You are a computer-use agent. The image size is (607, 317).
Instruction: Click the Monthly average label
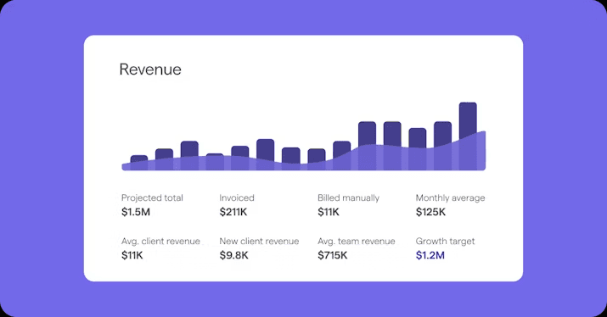[x=450, y=198]
